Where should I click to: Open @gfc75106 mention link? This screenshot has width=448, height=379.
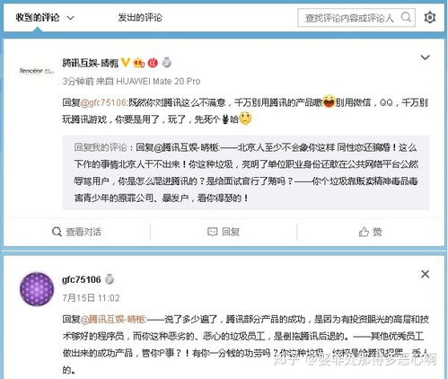pyautogui.click(x=103, y=102)
